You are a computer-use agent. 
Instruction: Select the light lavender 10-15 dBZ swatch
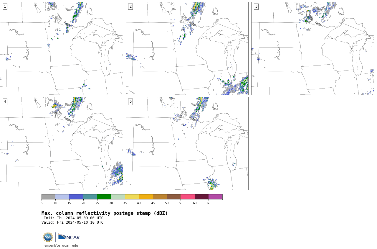(x=62, y=197)
